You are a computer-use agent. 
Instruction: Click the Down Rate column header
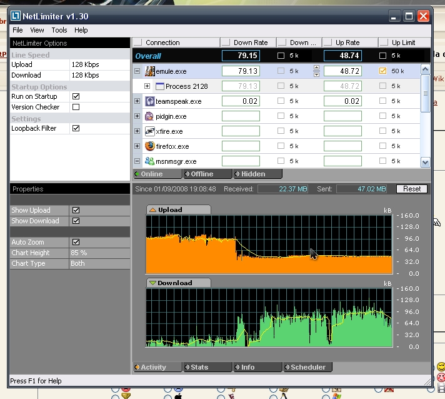pyautogui.click(x=248, y=43)
